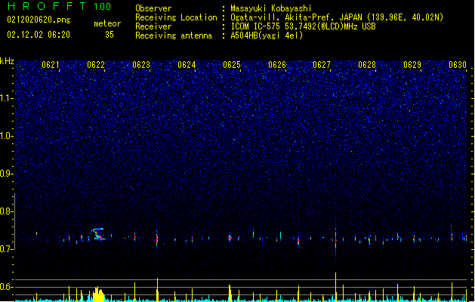Click the ICOM IC-575 receiver text

303,26
